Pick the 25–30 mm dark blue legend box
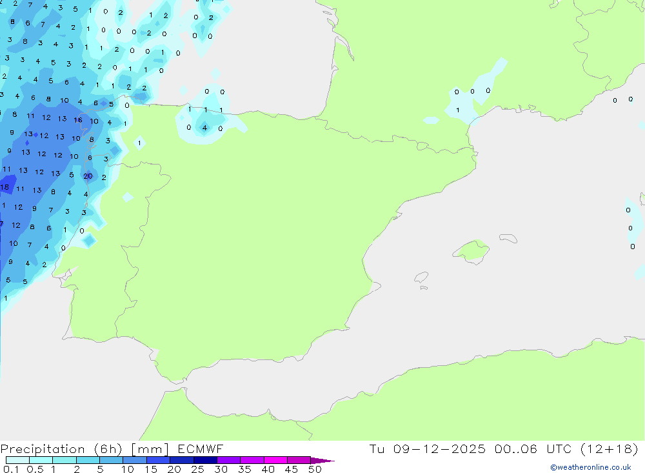645x473 pixels. click(205, 460)
